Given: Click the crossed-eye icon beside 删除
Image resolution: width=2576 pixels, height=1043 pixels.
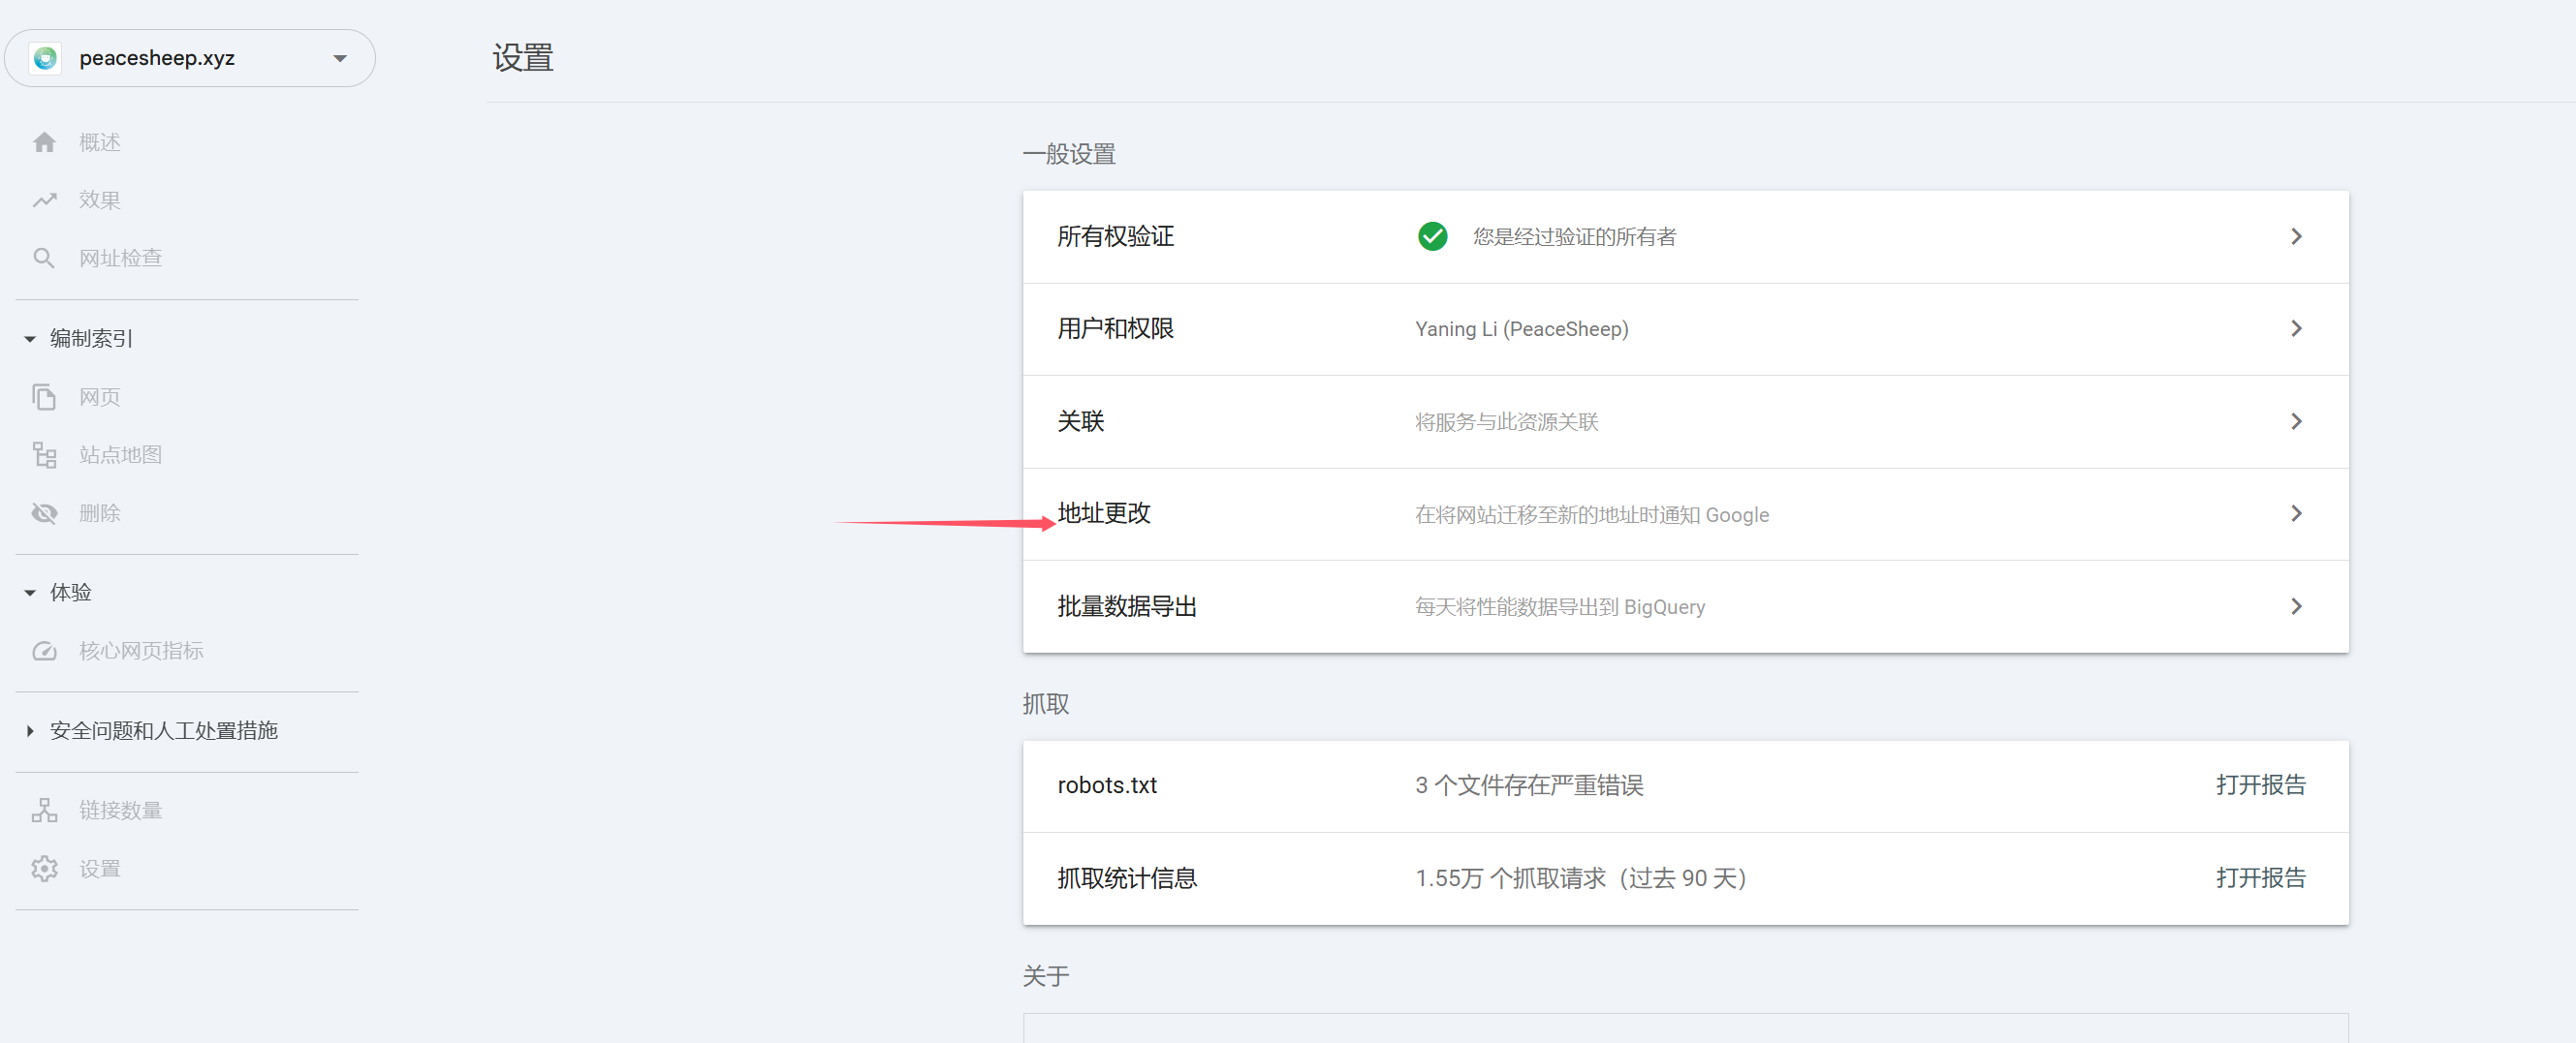Looking at the screenshot, I should pyautogui.click(x=44, y=512).
